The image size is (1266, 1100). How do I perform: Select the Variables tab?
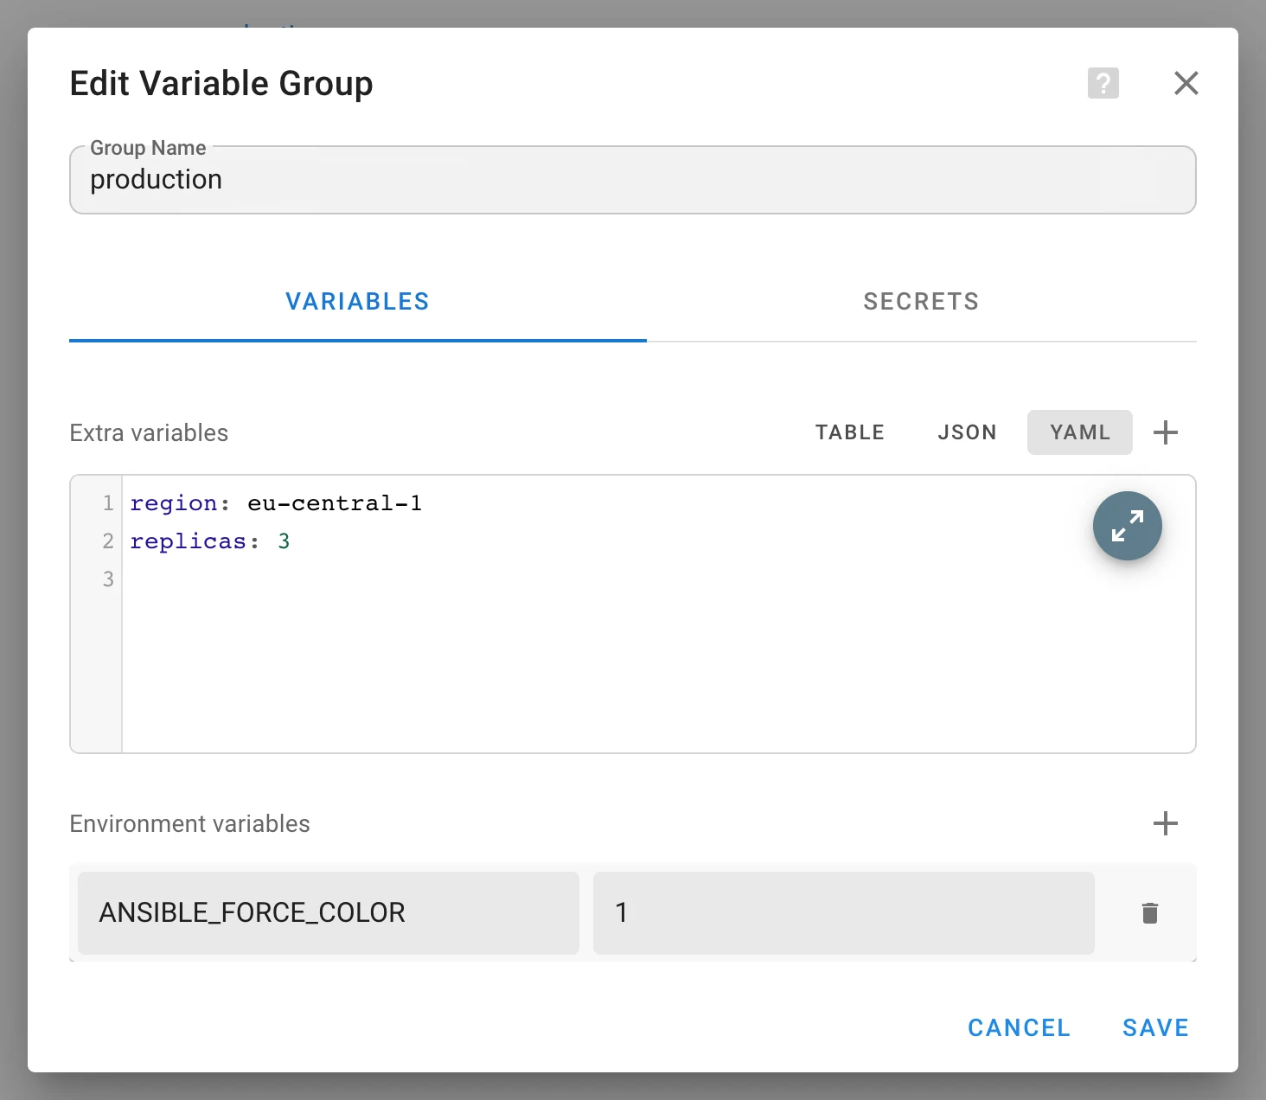click(x=357, y=302)
